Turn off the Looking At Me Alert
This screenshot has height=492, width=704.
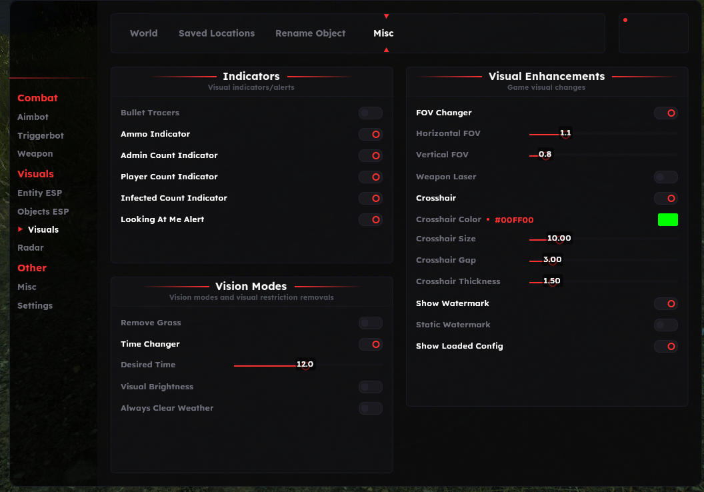[x=371, y=219]
